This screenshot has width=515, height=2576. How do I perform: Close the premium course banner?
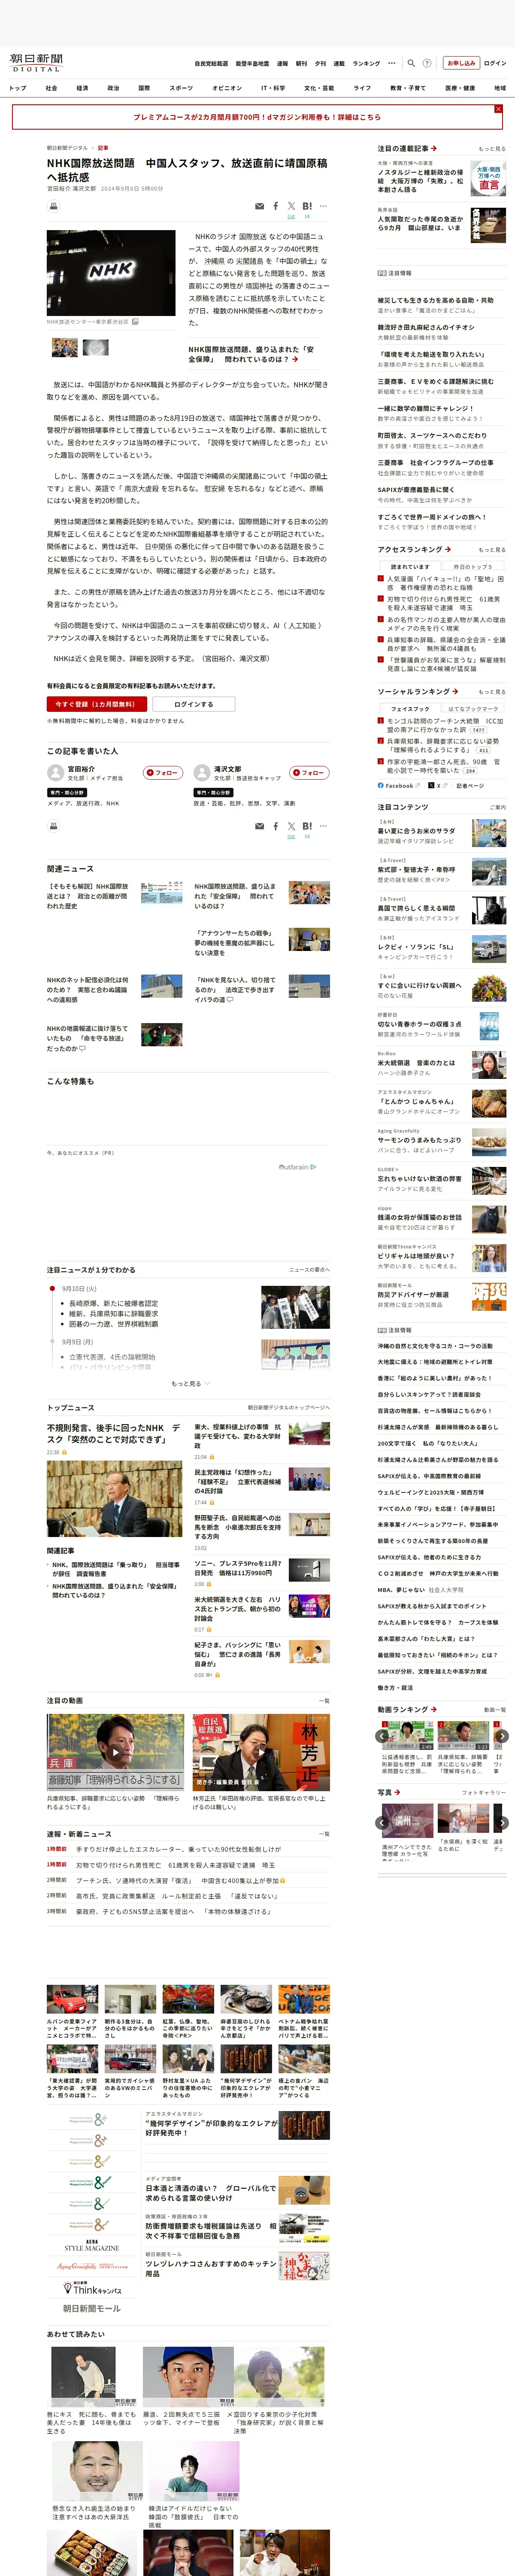pos(498,109)
